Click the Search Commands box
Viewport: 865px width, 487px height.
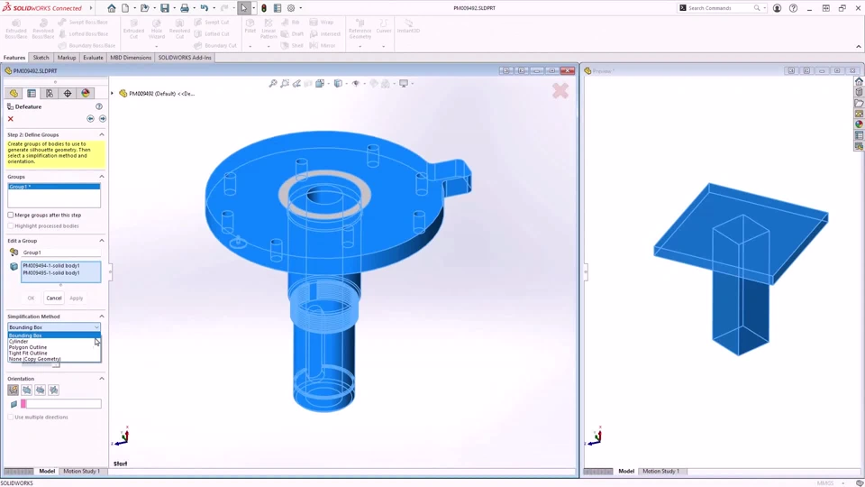coord(722,8)
